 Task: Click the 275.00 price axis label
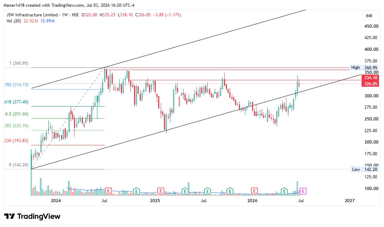tap(371, 107)
